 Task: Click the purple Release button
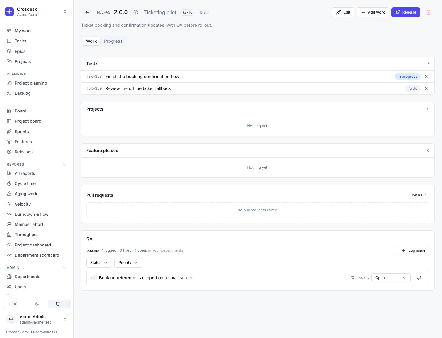(405, 12)
